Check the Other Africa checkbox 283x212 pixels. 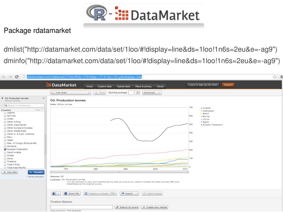click(x=5, y=122)
